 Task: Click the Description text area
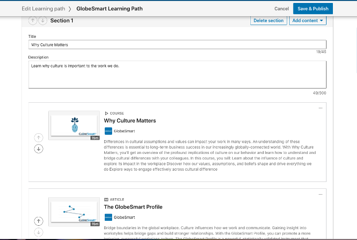click(178, 74)
